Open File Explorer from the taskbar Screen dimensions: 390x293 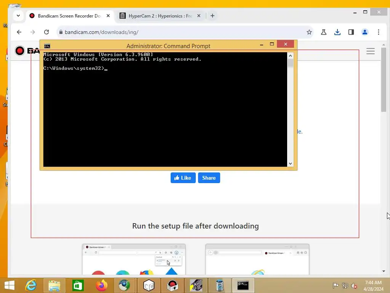(54, 285)
